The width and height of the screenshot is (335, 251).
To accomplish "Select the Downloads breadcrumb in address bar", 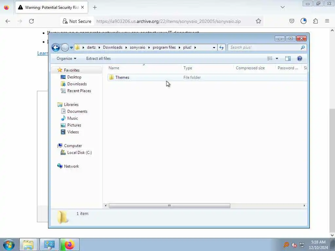I will tap(113, 47).
